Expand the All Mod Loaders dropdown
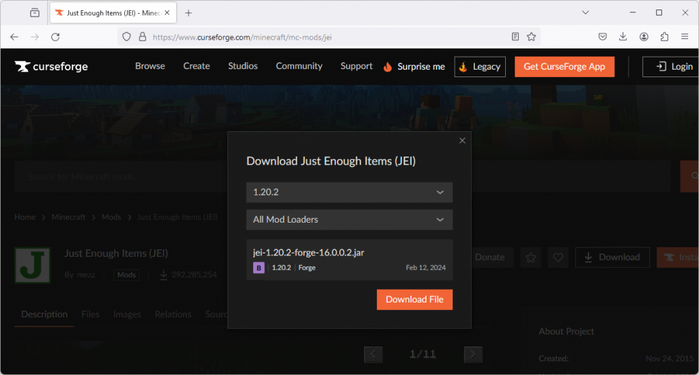 [349, 220]
